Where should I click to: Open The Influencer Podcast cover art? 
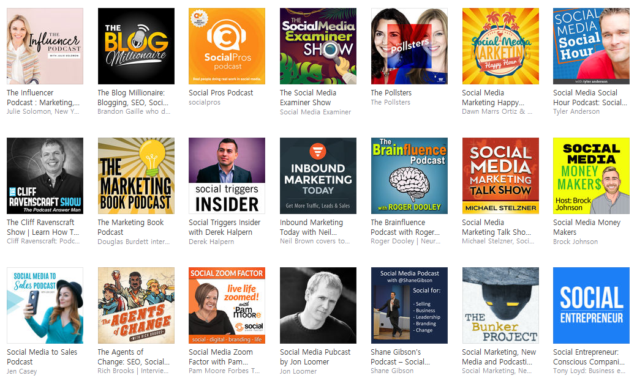coord(45,46)
